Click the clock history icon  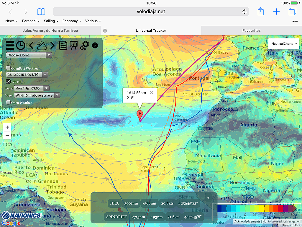[21, 46]
